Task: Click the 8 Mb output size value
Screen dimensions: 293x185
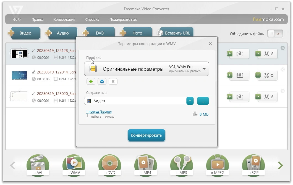Action: point(204,114)
